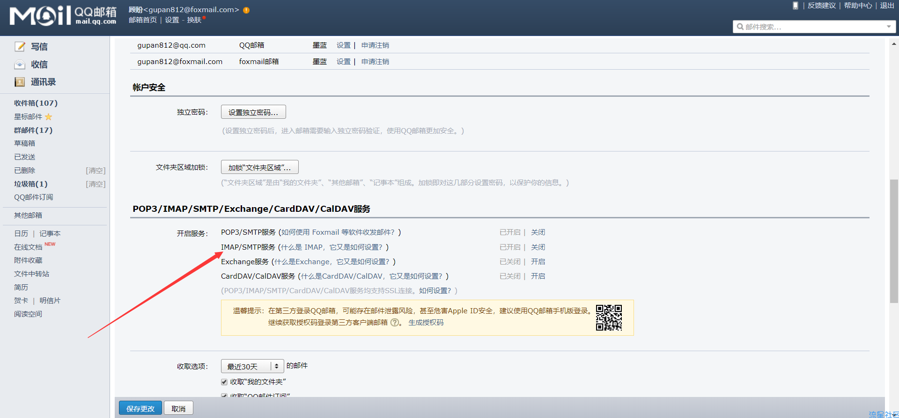Click the 取消 button

pyautogui.click(x=179, y=408)
